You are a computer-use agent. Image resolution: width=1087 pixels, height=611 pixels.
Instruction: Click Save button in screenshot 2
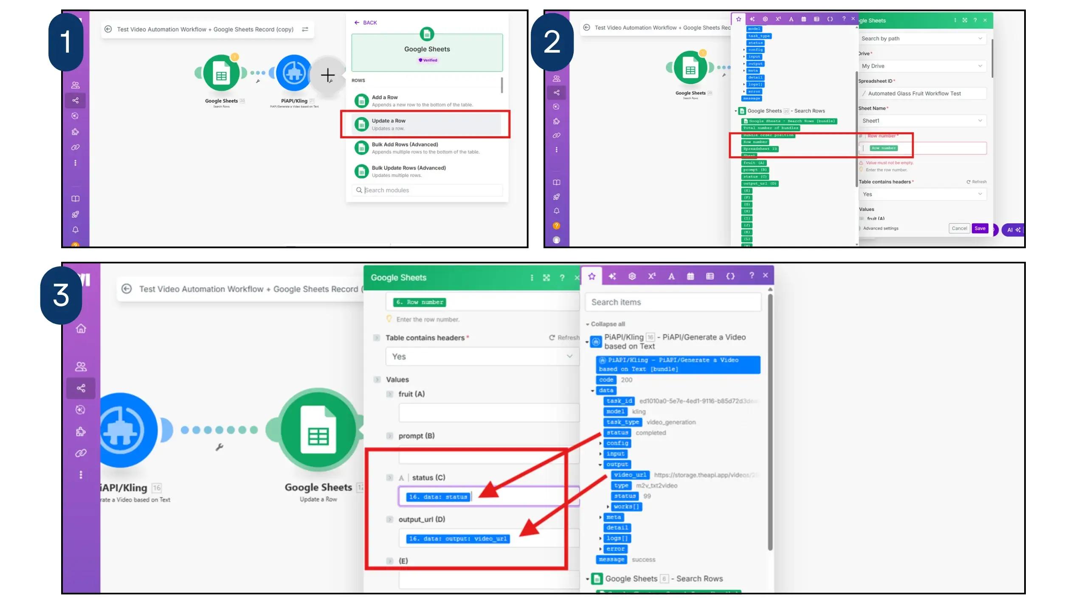[x=980, y=228]
